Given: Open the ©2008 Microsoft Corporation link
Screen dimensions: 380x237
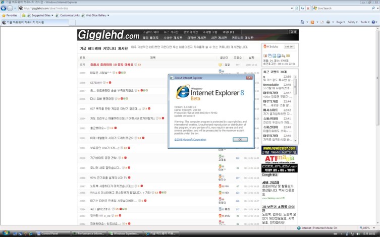Looking at the screenshot, I should tap(190, 140).
